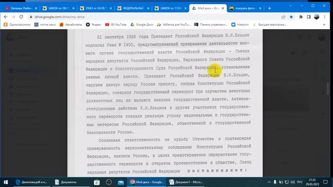
Task: Open the volume speaker tray icon
Action: (x=292, y=182)
